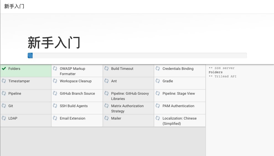Click the loading icon beside Gradle
Image resolution: width=274 pixels, height=156 pixels.
tap(158, 81)
